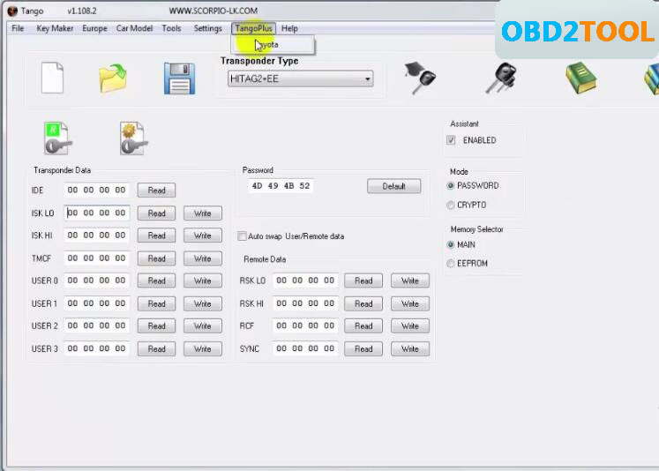Click the USER 0 hex input field
The image size is (659, 471).
coord(97,280)
